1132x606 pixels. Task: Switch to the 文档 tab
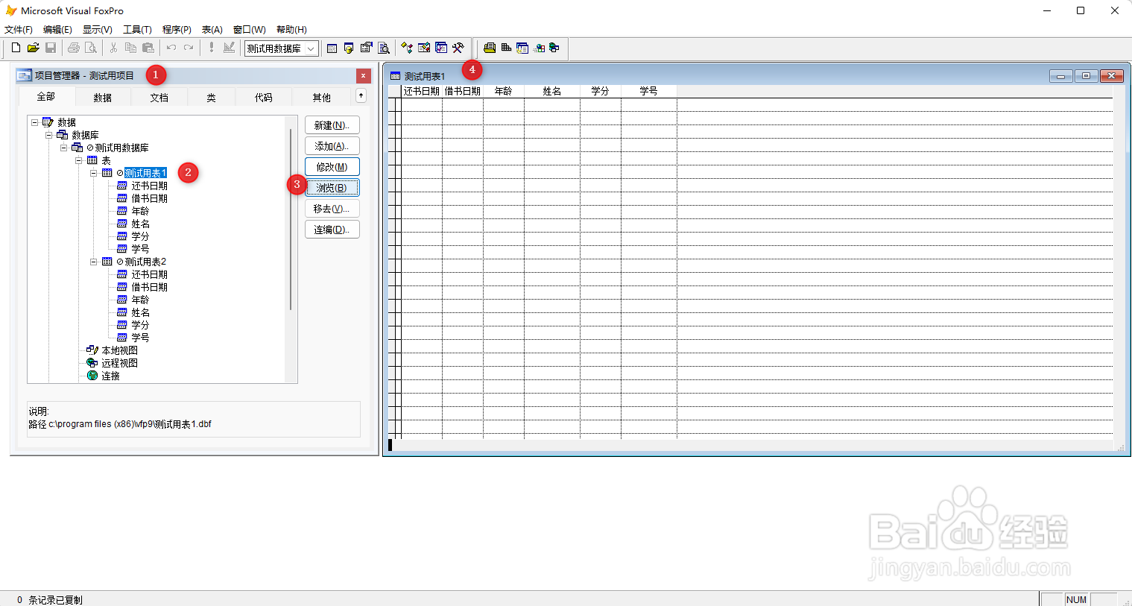pos(158,96)
